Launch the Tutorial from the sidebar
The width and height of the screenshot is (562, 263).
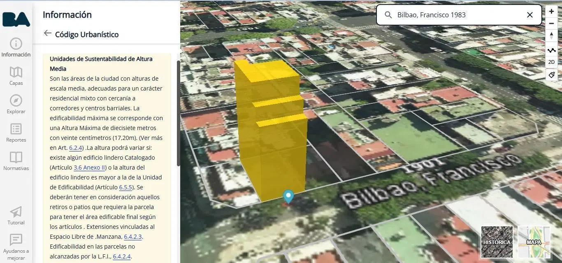coord(16,215)
